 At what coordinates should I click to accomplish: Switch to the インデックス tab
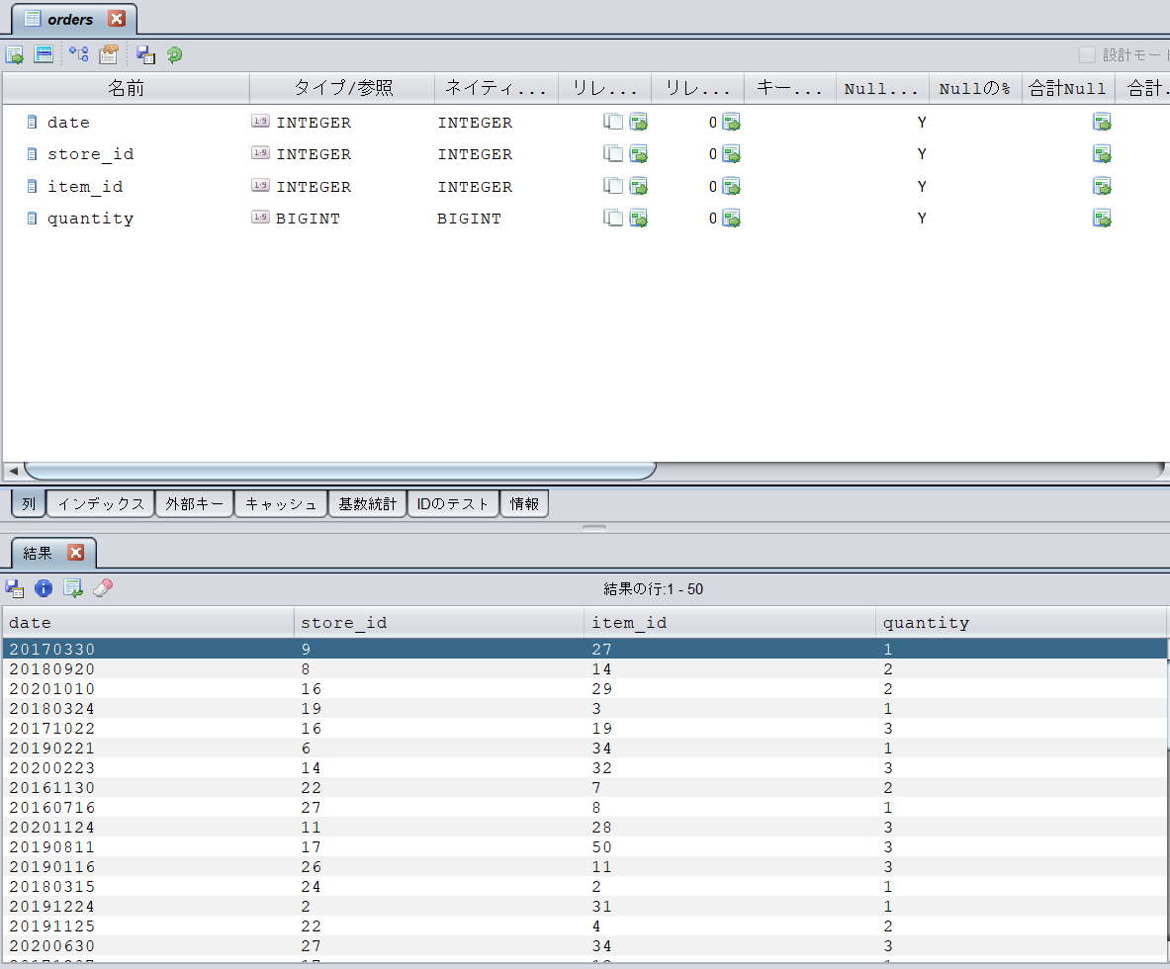pyautogui.click(x=101, y=503)
